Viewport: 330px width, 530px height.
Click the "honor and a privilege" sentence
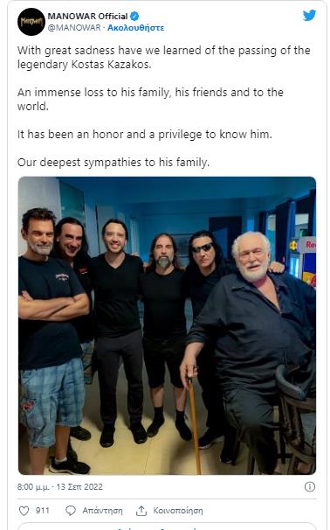click(x=145, y=135)
